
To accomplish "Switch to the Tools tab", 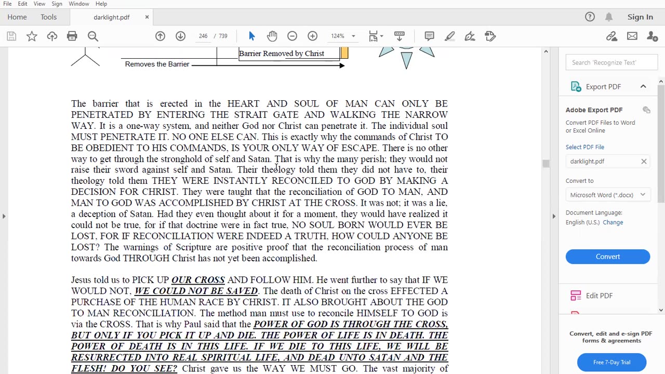I will [48, 17].
